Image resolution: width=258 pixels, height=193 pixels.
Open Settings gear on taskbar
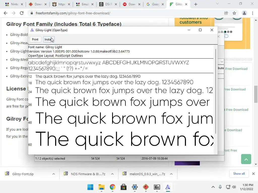(x=135, y=187)
